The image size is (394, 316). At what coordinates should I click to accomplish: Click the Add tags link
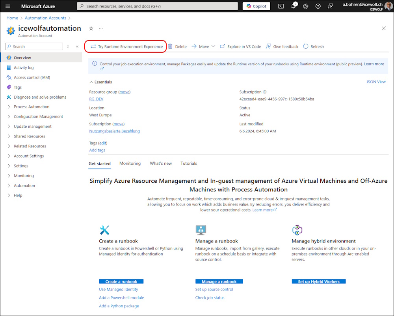click(97, 150)
